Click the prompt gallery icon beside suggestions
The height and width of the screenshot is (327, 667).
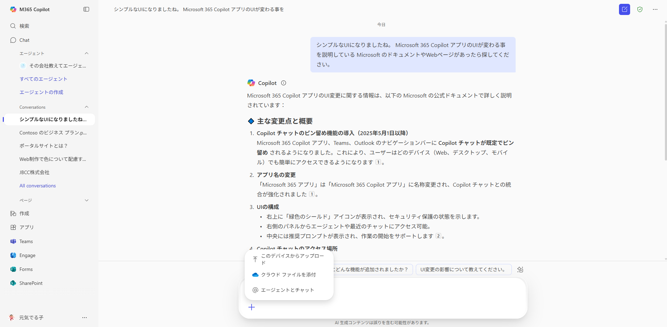520,270
